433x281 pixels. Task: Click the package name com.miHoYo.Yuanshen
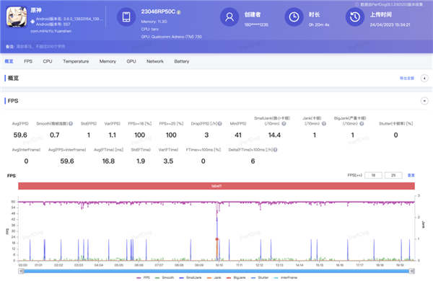[51, 31]
